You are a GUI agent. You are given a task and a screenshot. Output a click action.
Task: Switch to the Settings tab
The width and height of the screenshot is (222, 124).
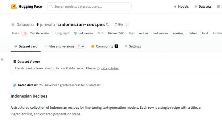133,46
